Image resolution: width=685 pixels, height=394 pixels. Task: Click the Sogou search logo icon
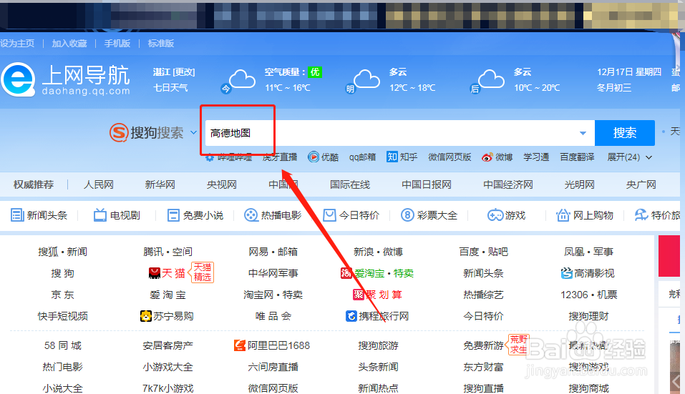click(118, 132)
